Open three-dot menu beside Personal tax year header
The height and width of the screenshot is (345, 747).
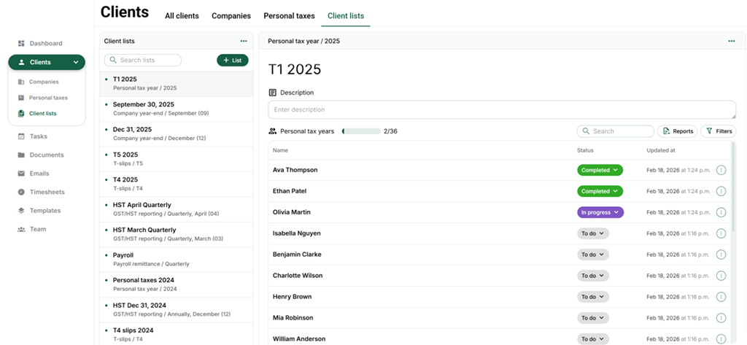pos(731,42)
